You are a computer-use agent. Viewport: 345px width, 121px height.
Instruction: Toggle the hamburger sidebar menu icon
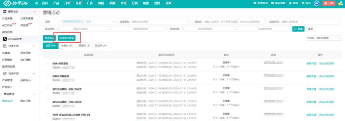[36, 3]
